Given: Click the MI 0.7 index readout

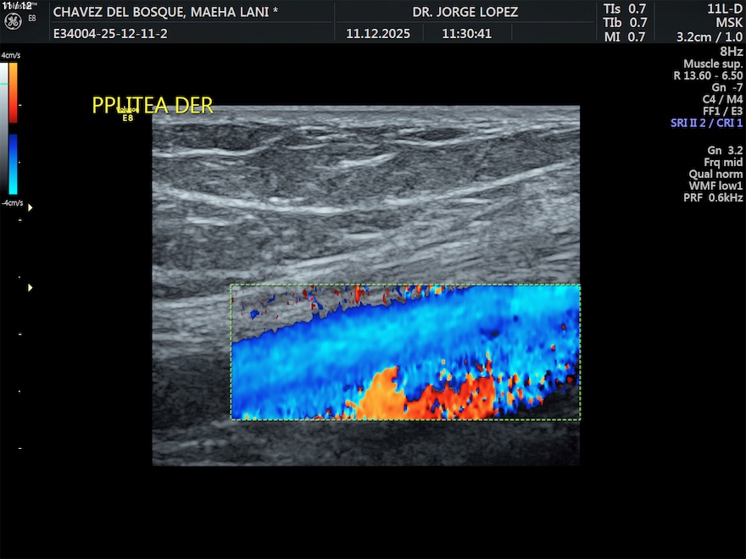Looking at the screenshot, I should click(625, 36).
